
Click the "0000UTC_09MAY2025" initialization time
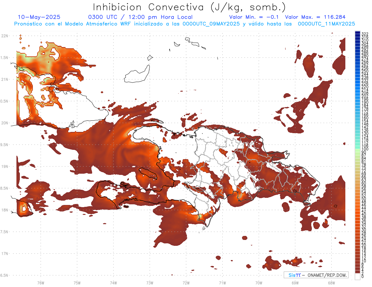click(x=211, y=24)
